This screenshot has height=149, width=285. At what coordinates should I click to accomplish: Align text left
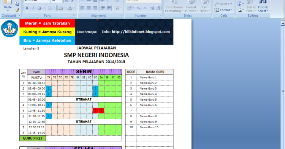click(x=82, y=8)
